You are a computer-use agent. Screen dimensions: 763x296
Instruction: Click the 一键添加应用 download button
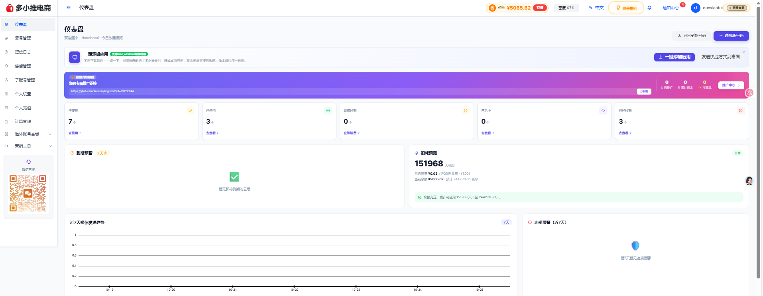point(675,57)
